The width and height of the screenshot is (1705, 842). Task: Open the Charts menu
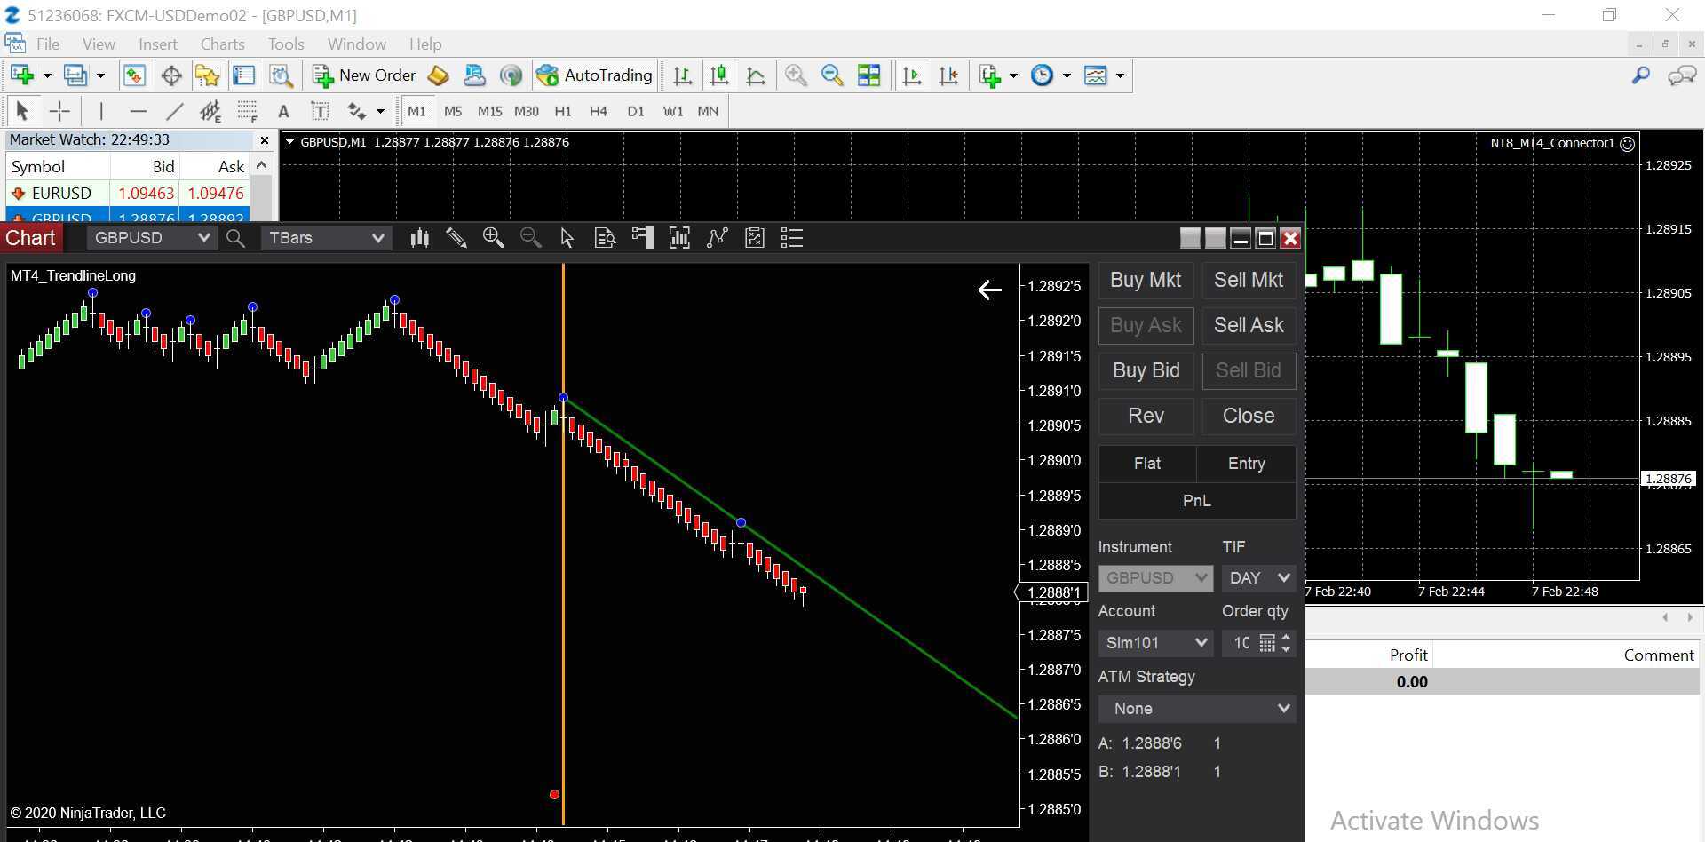(x=222, y=44)
